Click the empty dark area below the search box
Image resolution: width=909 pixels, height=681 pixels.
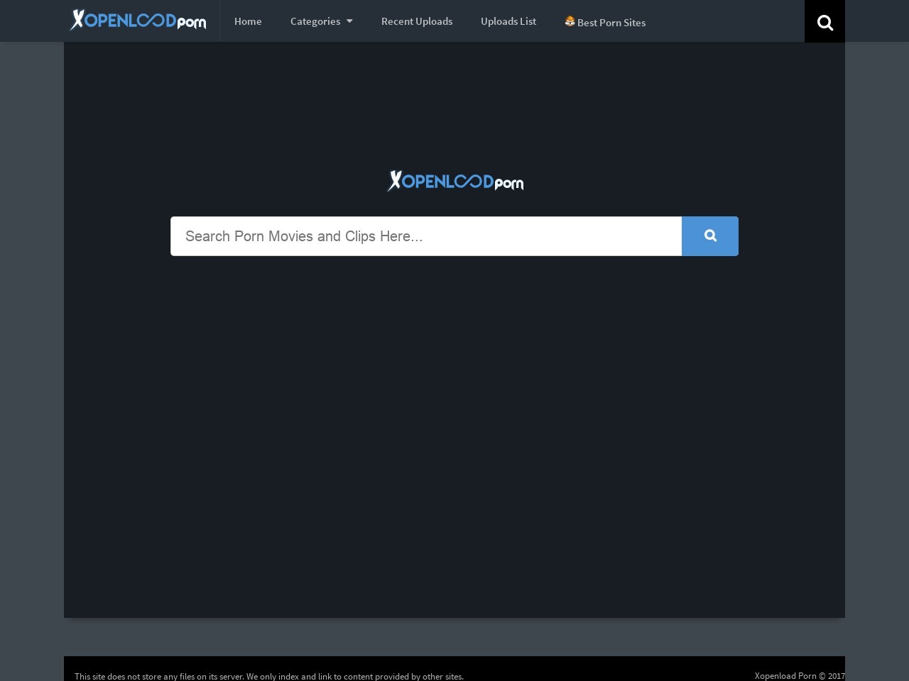(x=454, y=426)
